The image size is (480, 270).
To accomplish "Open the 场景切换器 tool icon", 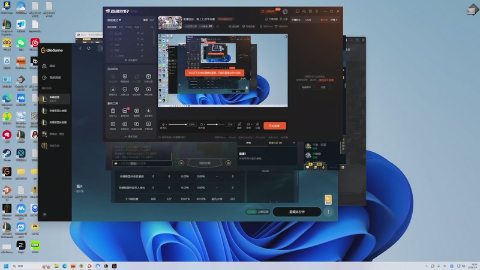I will click(x=137, y=125).
